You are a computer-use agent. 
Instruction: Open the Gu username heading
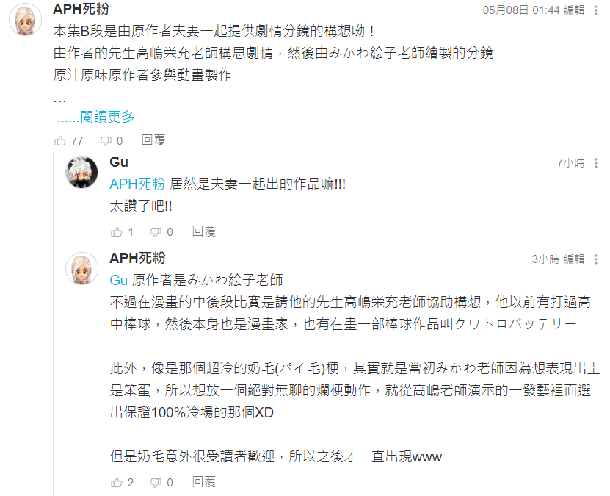119,162
